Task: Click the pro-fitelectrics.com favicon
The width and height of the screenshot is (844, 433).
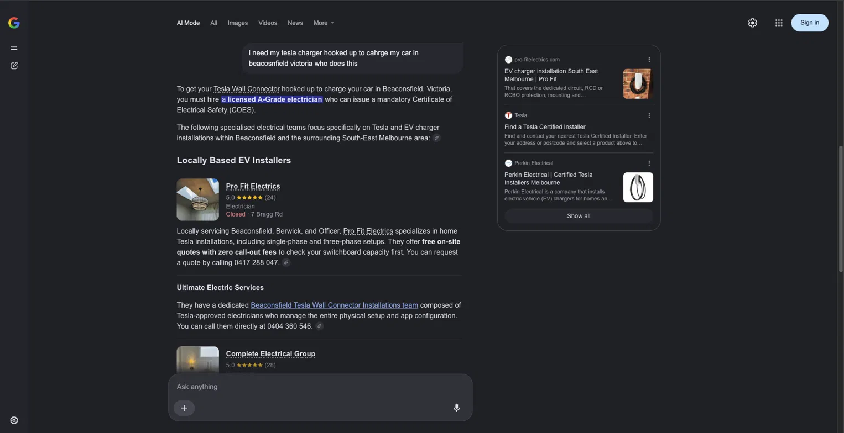Action: point(508,60)
